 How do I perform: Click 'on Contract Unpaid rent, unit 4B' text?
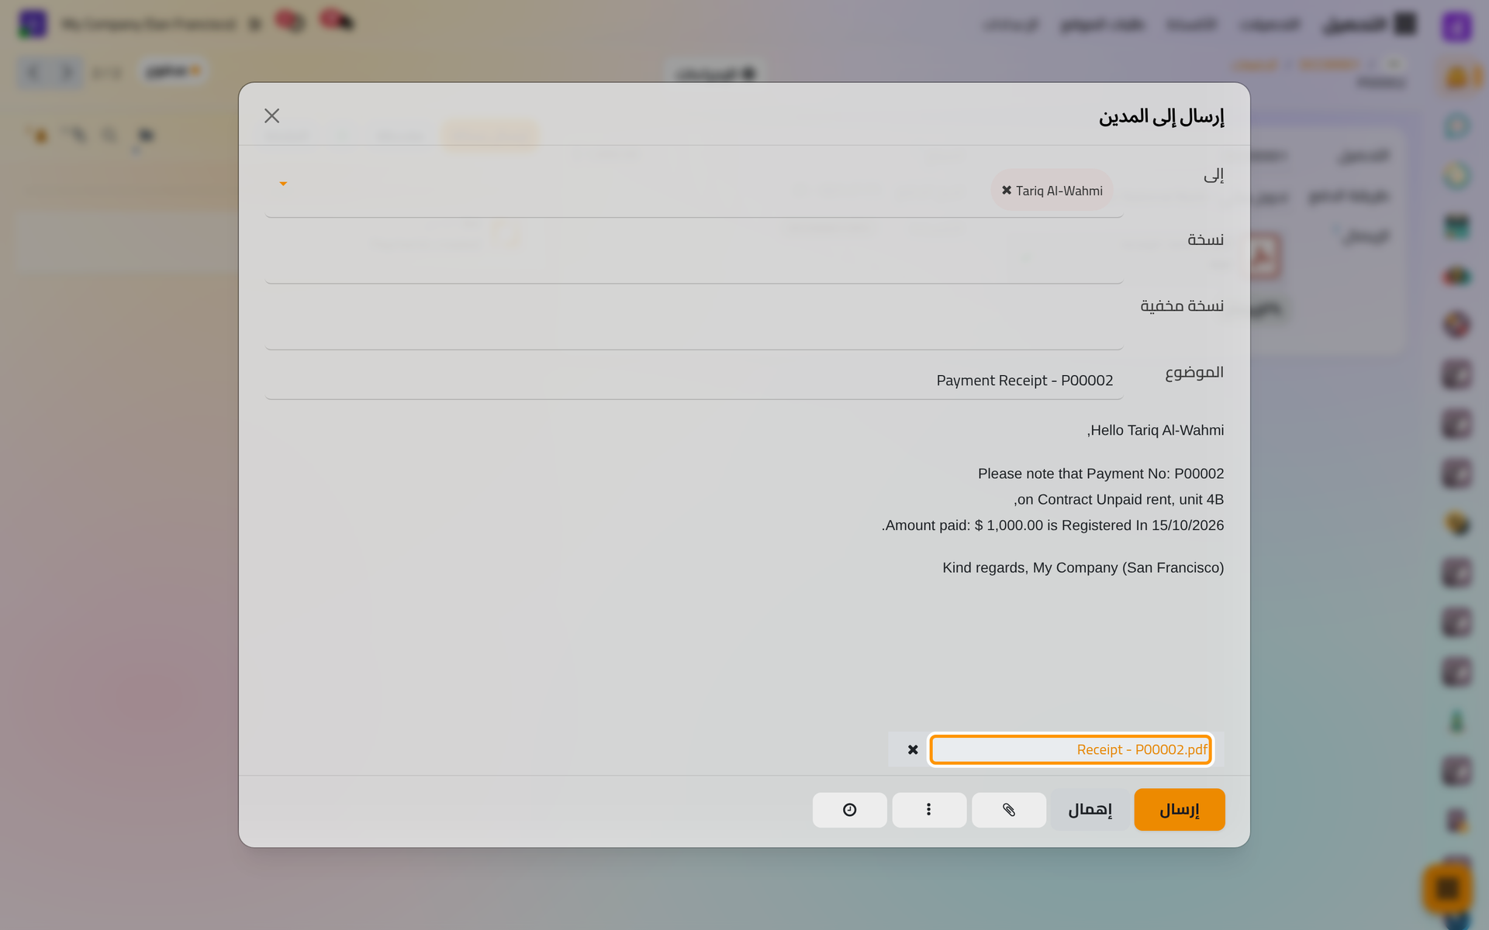1118,500
